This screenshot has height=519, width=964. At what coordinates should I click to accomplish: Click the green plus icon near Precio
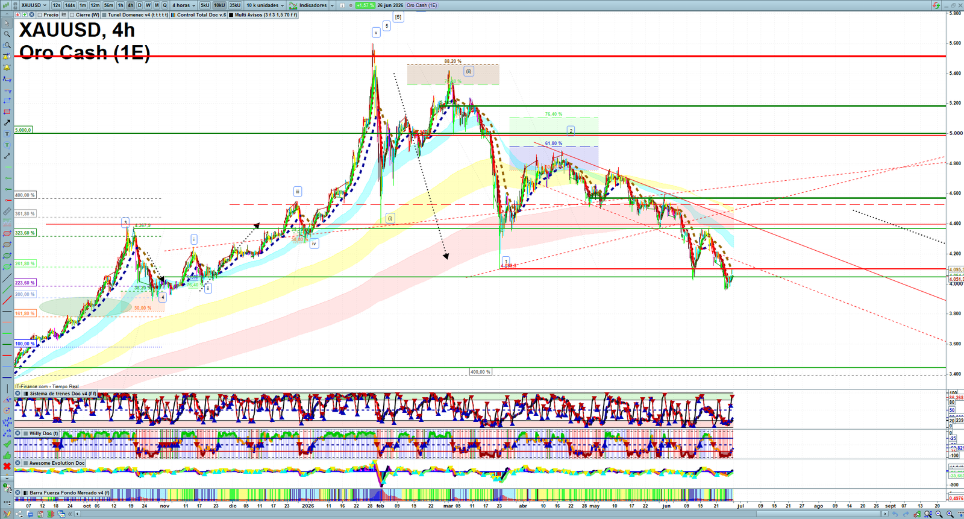25,15
